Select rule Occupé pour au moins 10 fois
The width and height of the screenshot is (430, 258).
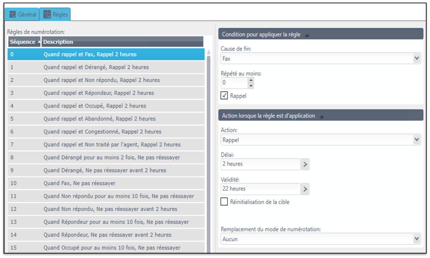coord(106,248)
